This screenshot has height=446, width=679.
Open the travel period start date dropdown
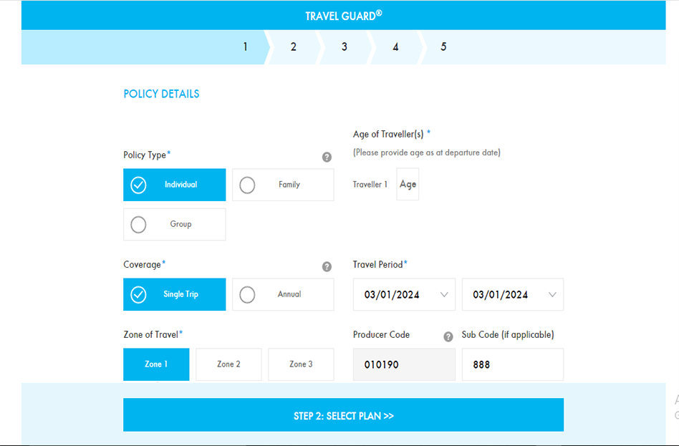coord(404,294)
